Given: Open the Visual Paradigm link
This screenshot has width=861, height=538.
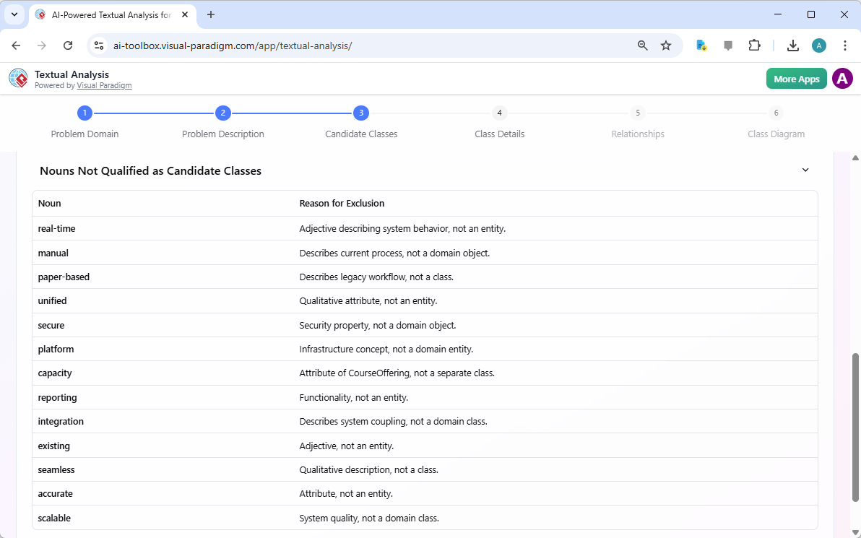Looking at the screenshot, I should pyautogui.click(x=104, y=85).
